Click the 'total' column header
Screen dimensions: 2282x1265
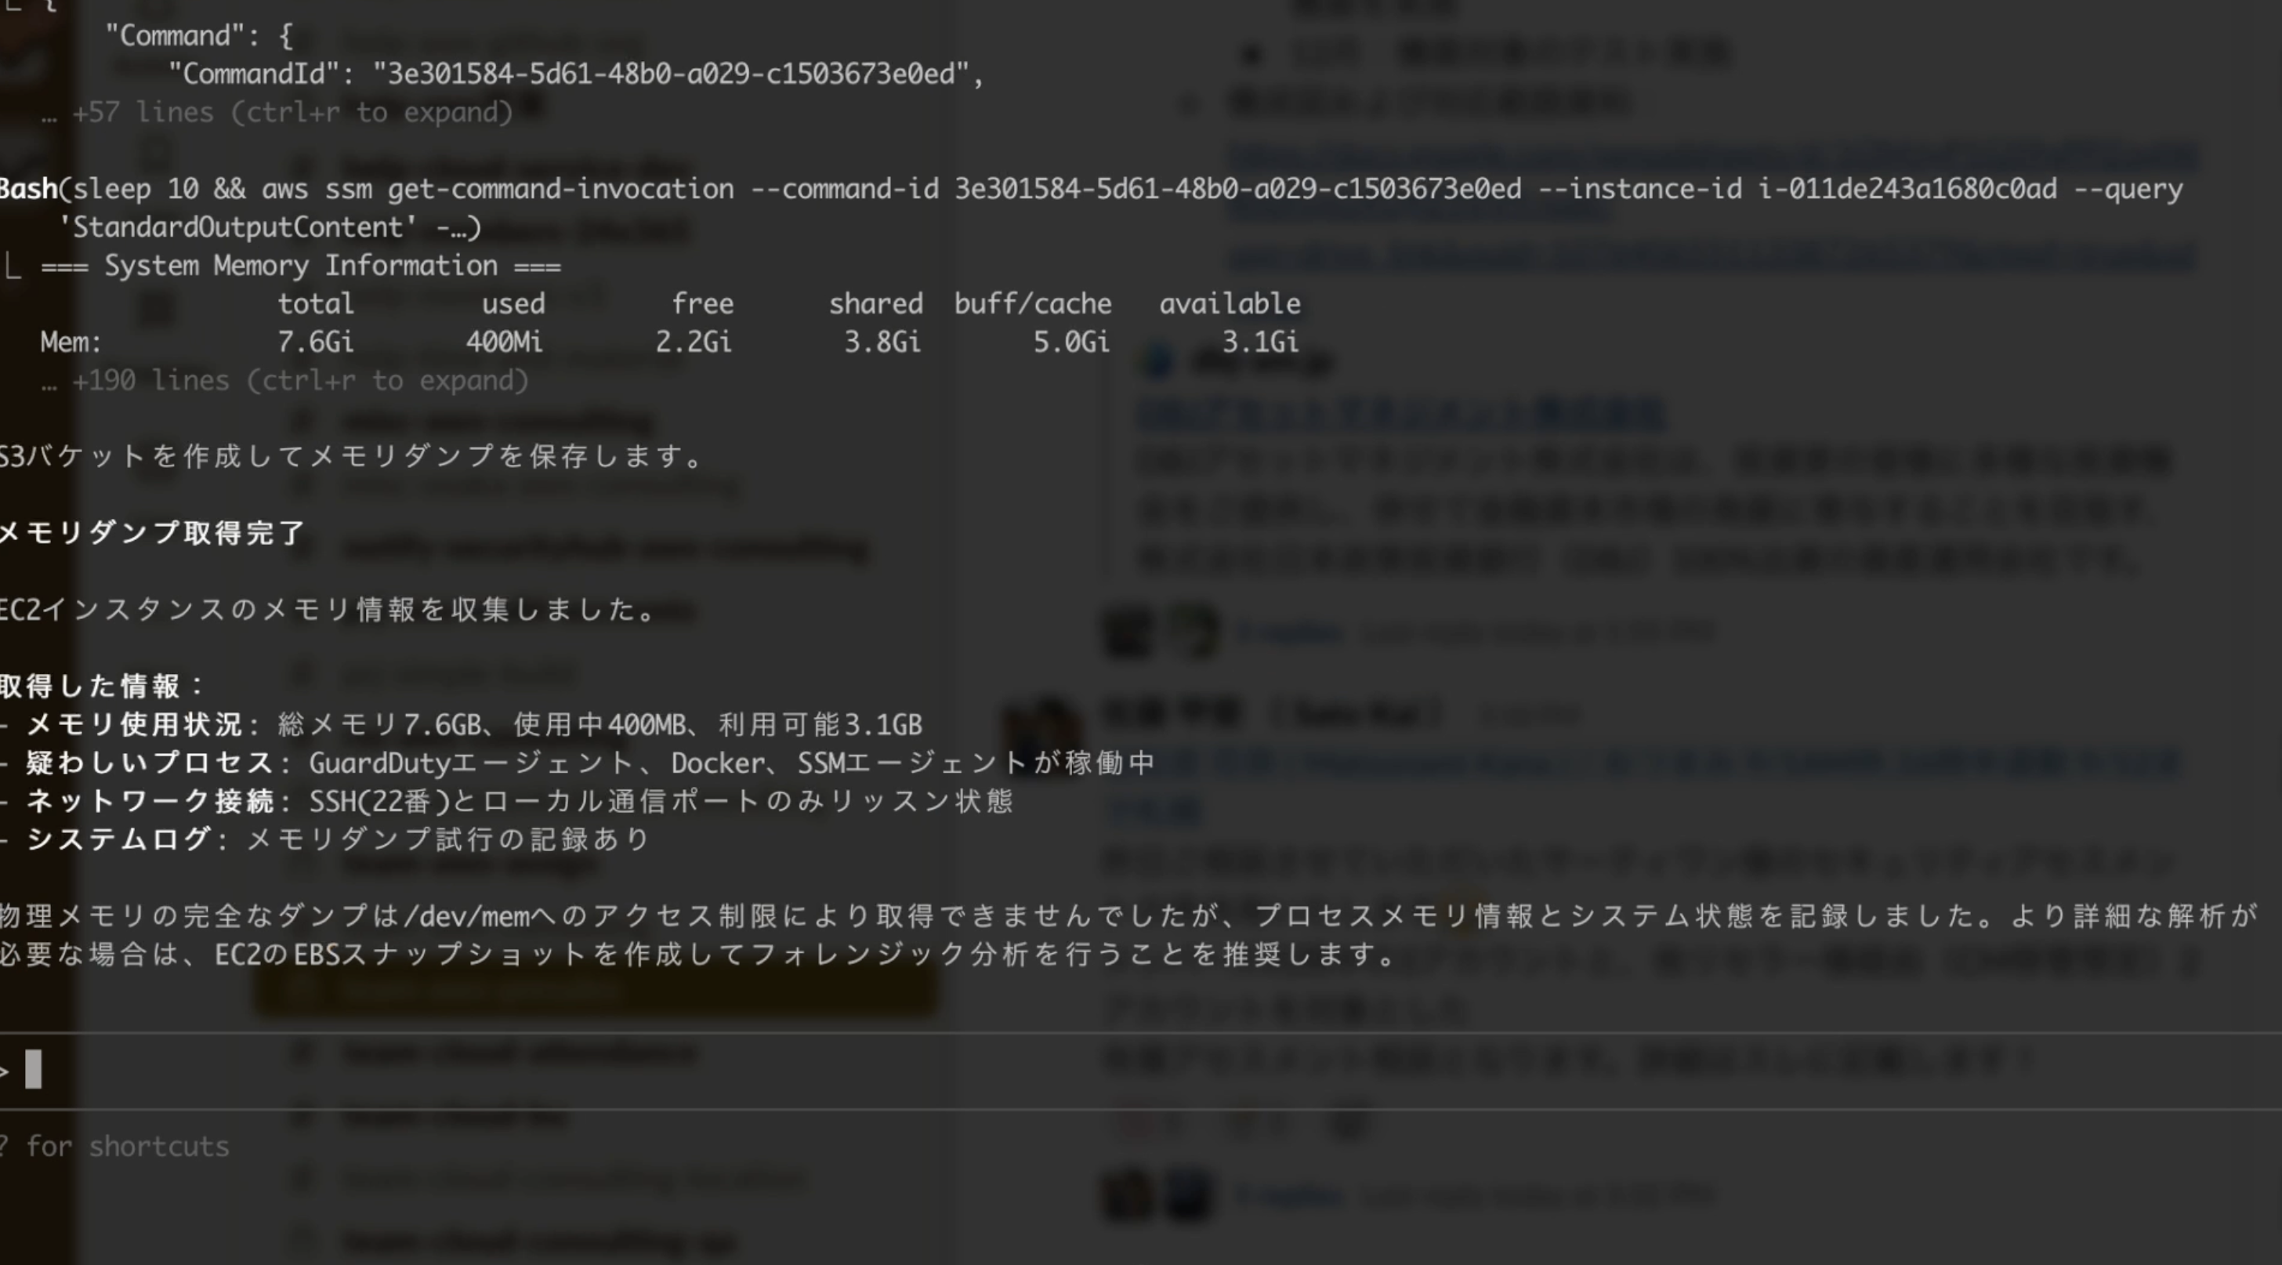point(315,304)
